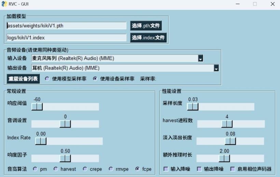Screen dimensions: 280x177
Task: Pick rmvpe pitch algorithm
Action: [111, 169]
